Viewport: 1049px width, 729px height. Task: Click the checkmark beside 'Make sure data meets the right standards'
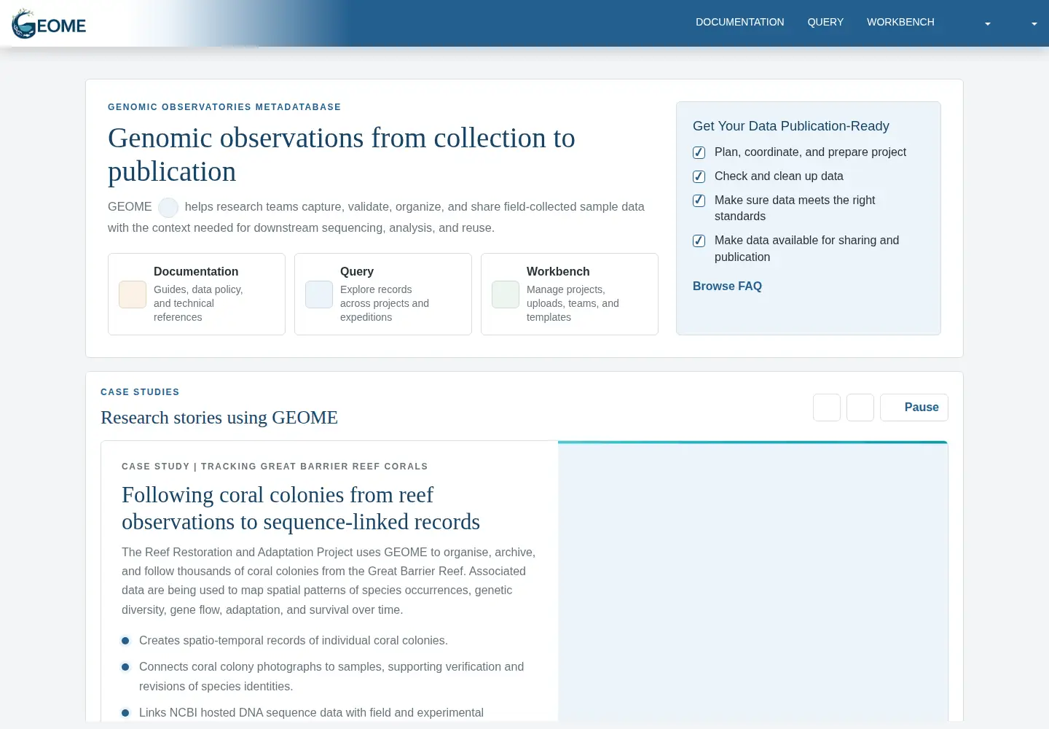[x=699, y=200]
